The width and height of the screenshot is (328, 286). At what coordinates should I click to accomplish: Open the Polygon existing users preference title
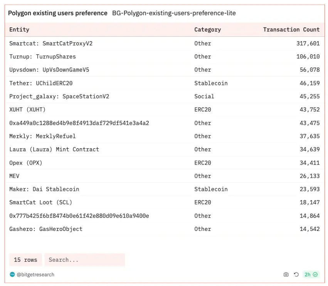click(58, 13)
